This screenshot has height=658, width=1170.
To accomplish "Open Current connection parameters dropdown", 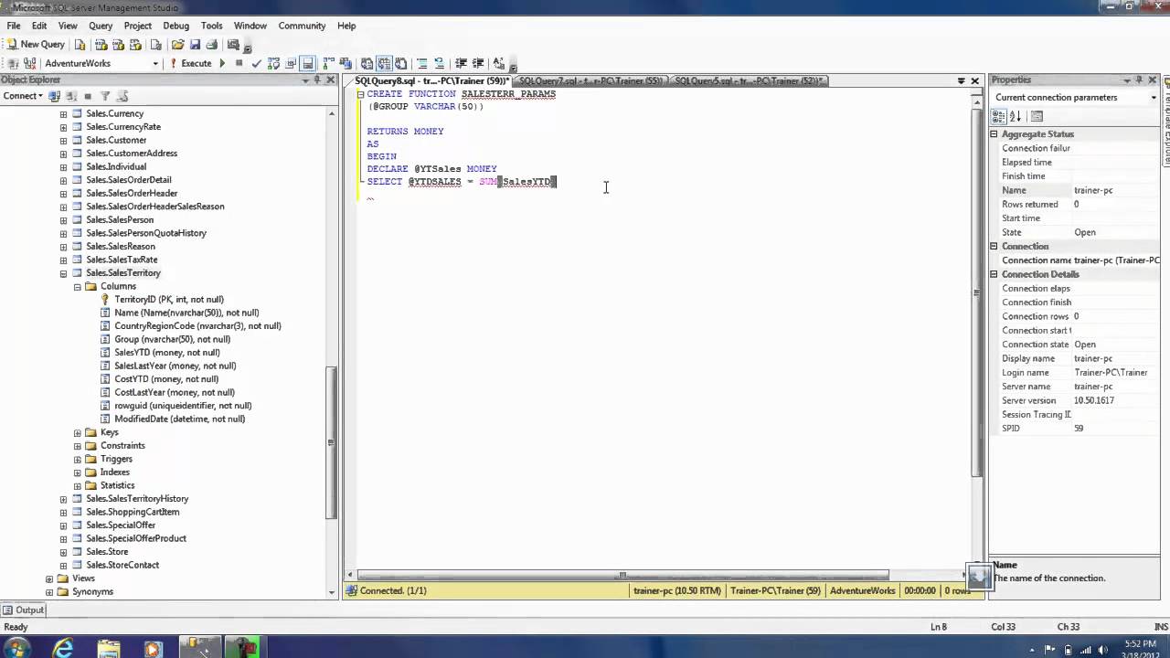I will click(x=1154, y=98).
